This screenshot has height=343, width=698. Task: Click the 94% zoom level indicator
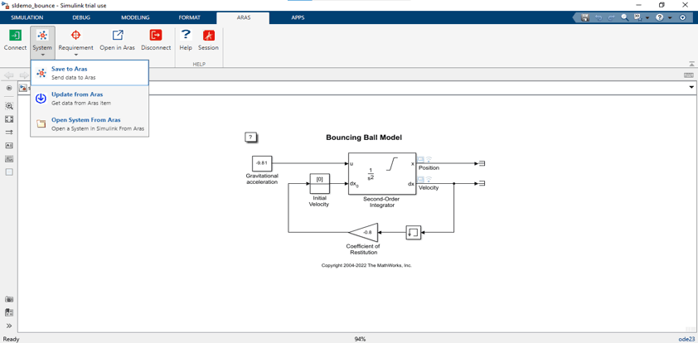tap(360, 339)
